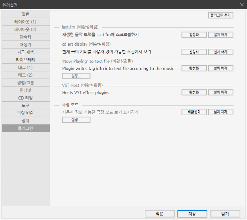Click the cd art display (비활성화됨) heading

(x=86, y=44)
